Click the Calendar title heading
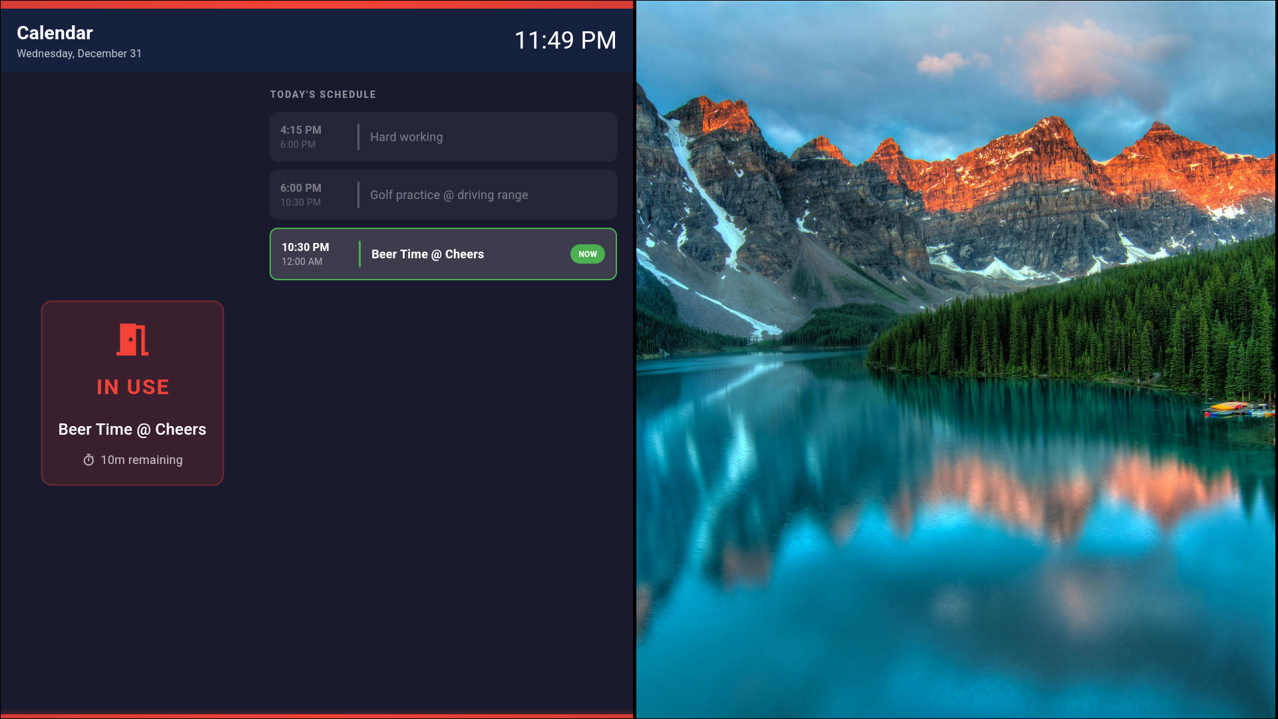1278x719 pixels. [x=55, y=33]
